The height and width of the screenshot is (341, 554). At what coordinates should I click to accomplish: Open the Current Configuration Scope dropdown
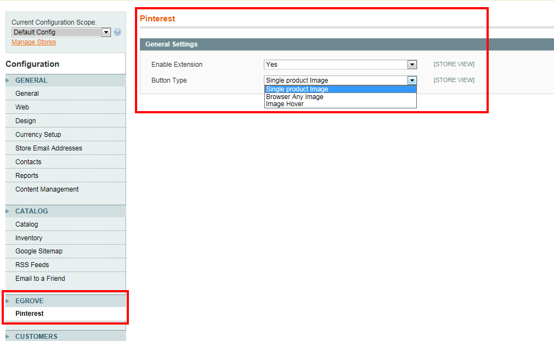point(61,32)
